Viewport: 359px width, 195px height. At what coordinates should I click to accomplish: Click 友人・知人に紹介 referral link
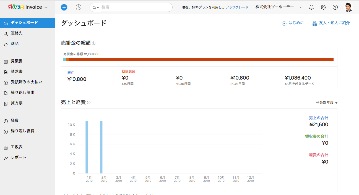pyautogui.click(x=331, y=23)
